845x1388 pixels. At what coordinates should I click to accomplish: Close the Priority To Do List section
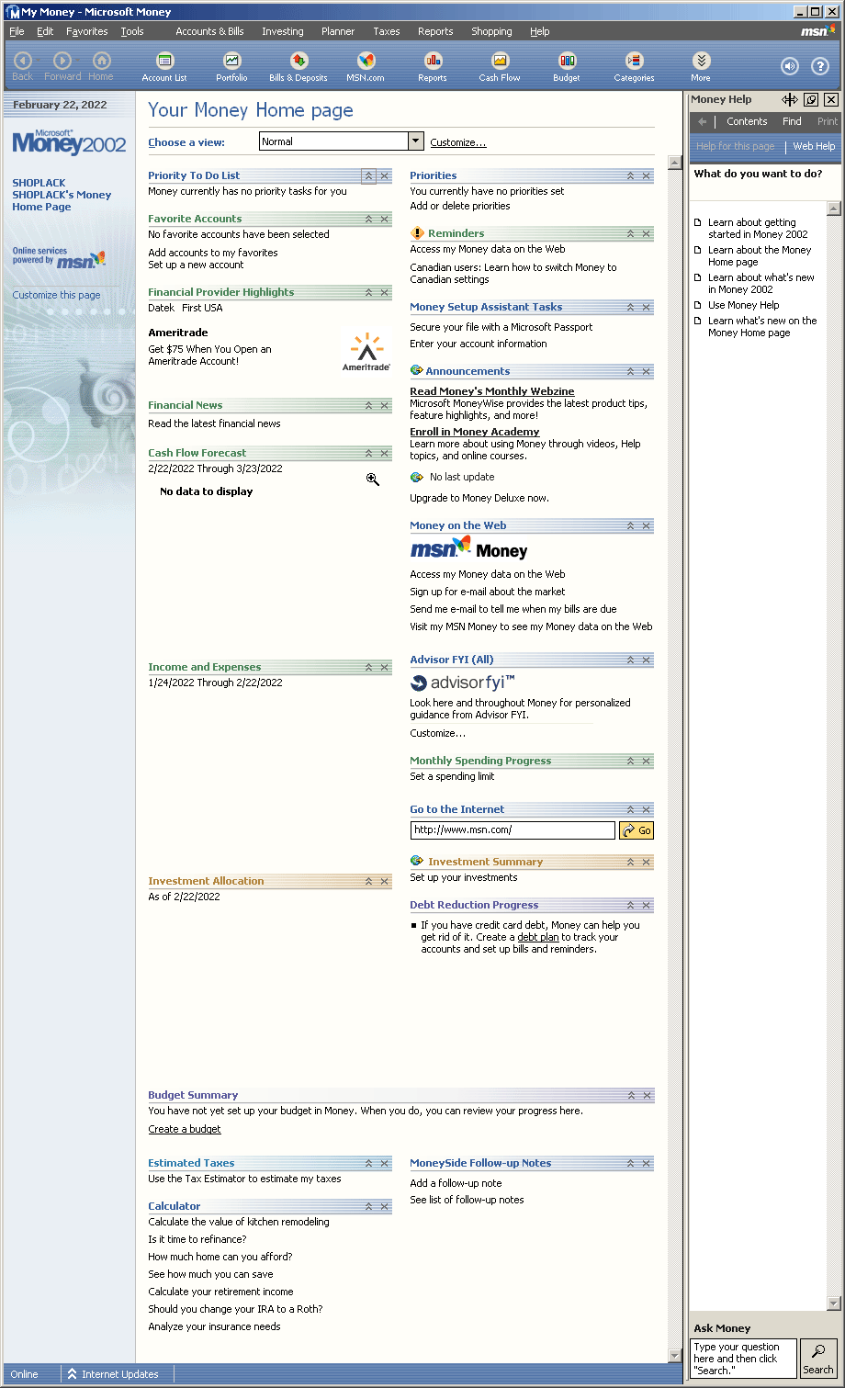point(385,175)
